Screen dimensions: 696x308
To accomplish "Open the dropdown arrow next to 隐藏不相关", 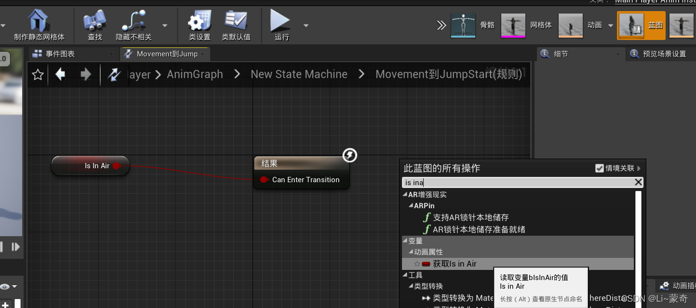I will [165, 26].
